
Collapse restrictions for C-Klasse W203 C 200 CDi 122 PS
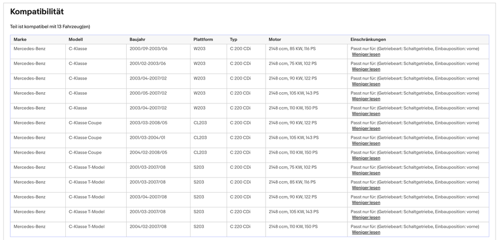pyautogui.click(x=366, y=84)
